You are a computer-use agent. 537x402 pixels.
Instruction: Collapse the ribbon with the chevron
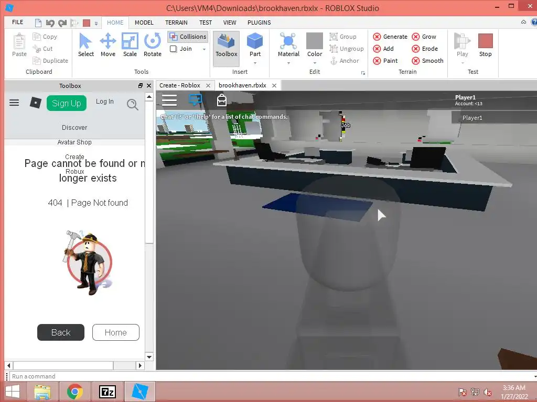coord(523,22)
